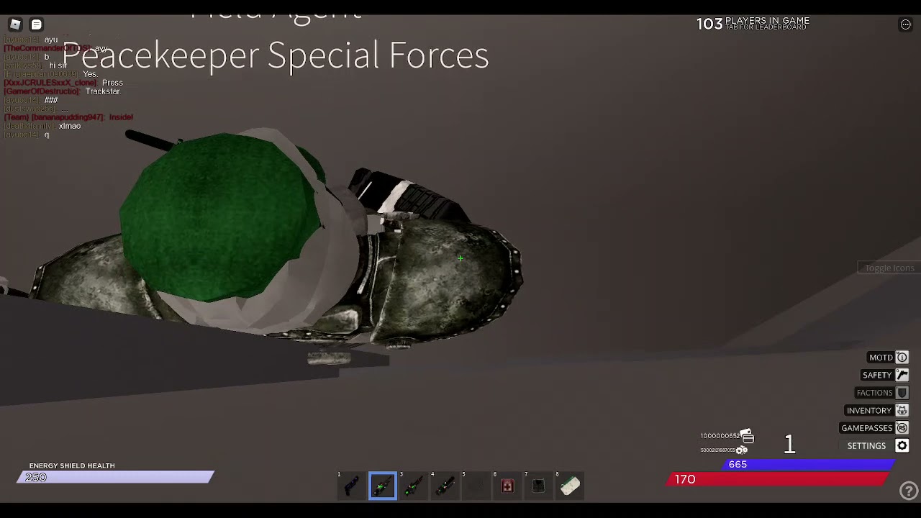Click chat message 'xlmao'
The image size is (921, 518).
tap(70, 126)
